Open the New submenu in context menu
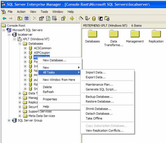 [x=59, y=67]
